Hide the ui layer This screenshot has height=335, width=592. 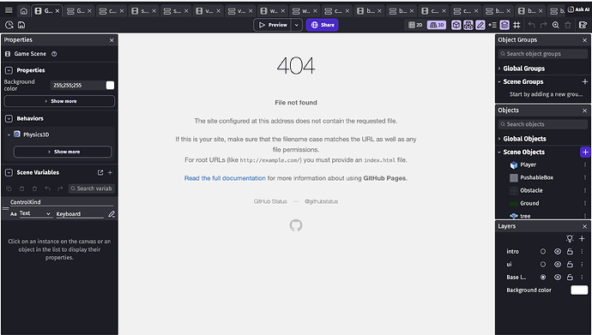(558, 265)
